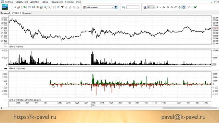
Task: Switch to the Вкладка 7 tab
Action: (x=5, y=13)
